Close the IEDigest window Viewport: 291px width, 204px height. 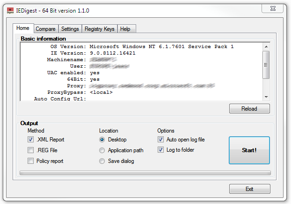point(272,8)
